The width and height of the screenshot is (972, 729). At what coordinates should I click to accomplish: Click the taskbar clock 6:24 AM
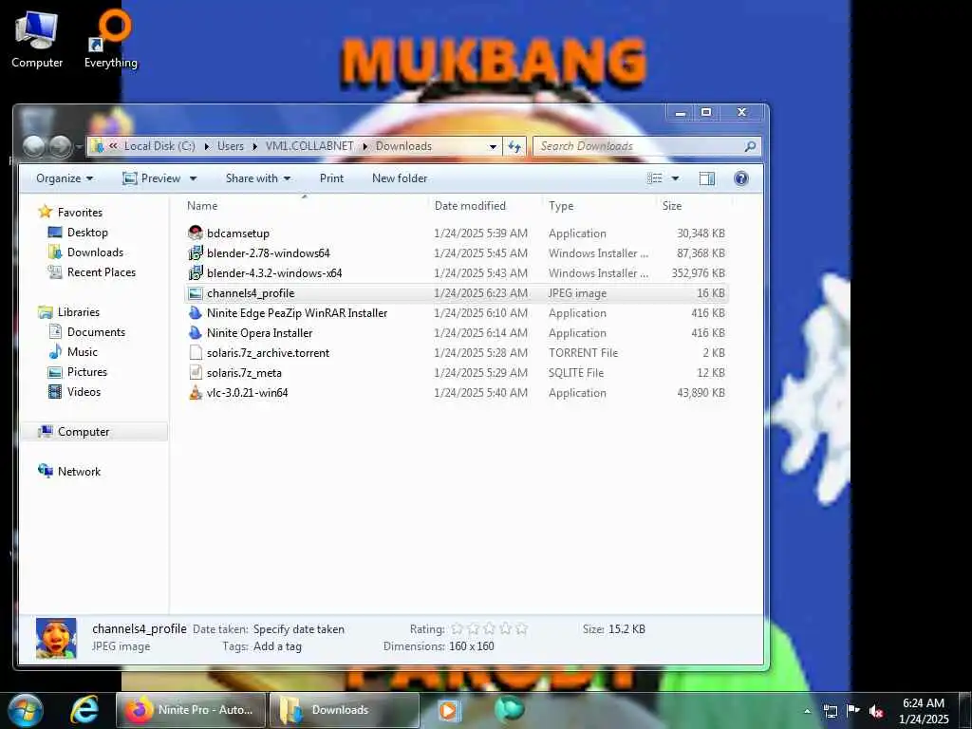pos(923,703)
